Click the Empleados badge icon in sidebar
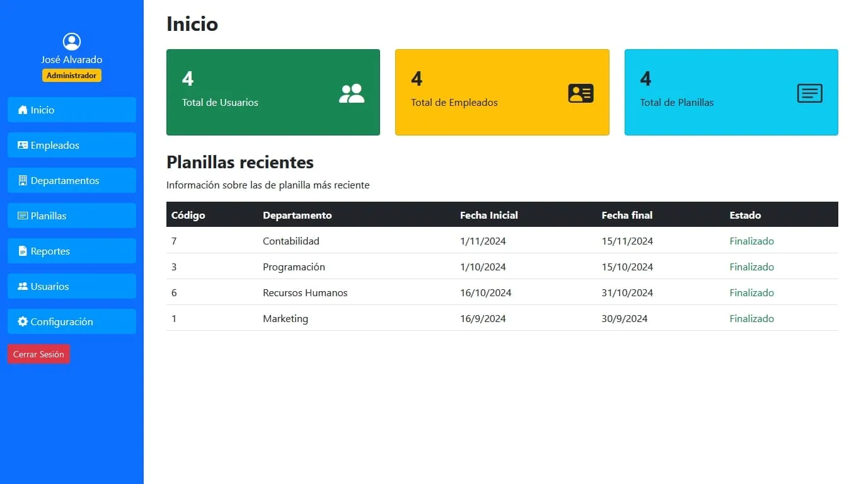This screenshot has height=484, width=861. pos(22,145)
